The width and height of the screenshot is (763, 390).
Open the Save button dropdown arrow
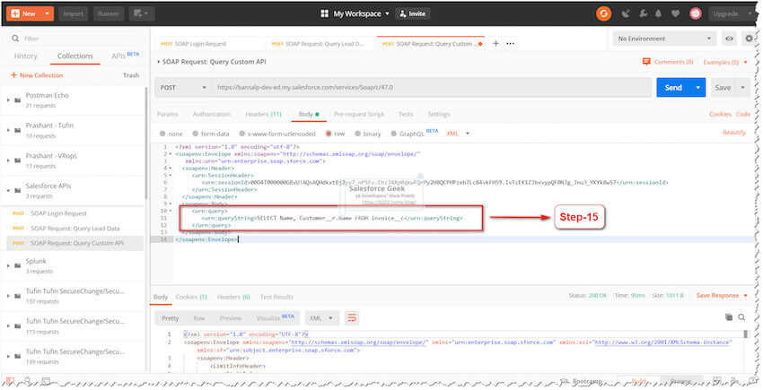742,88
